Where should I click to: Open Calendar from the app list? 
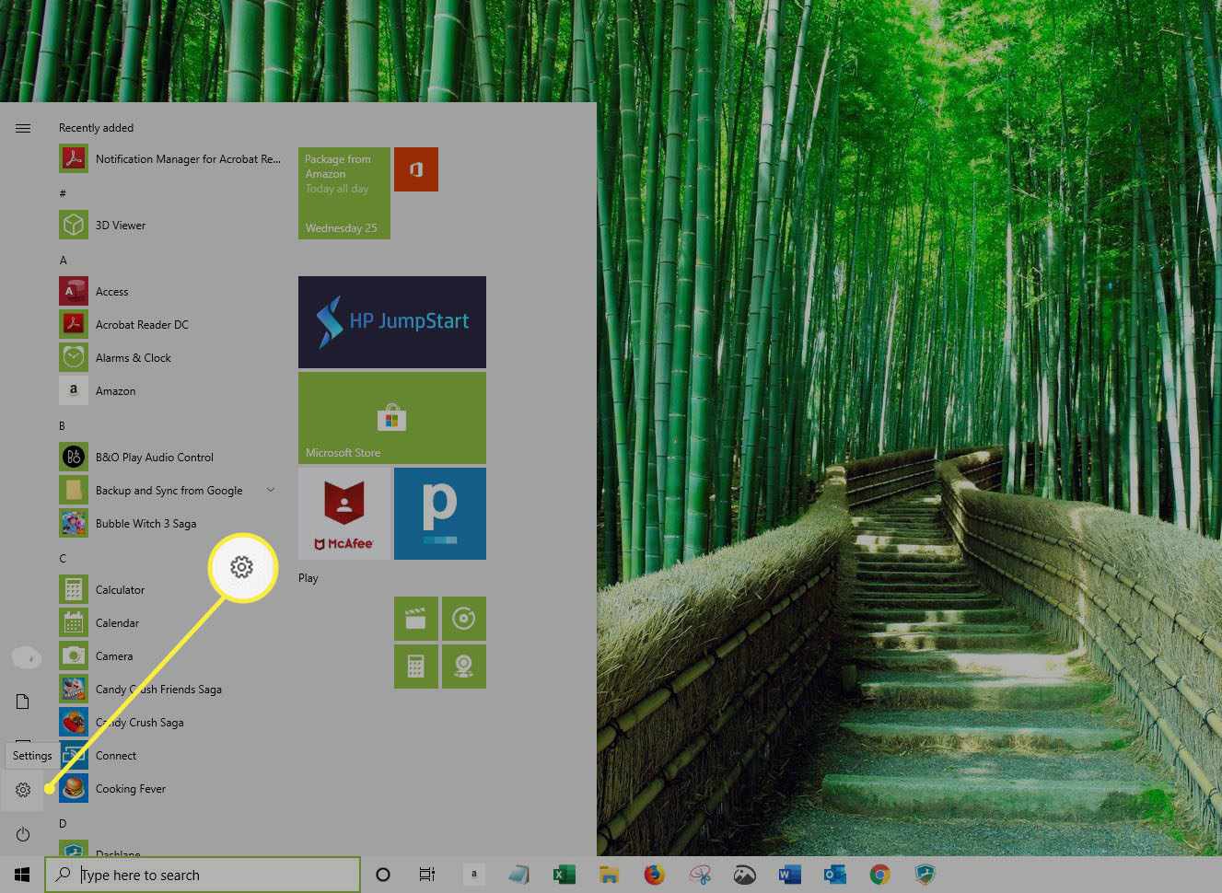coord(170,622)
